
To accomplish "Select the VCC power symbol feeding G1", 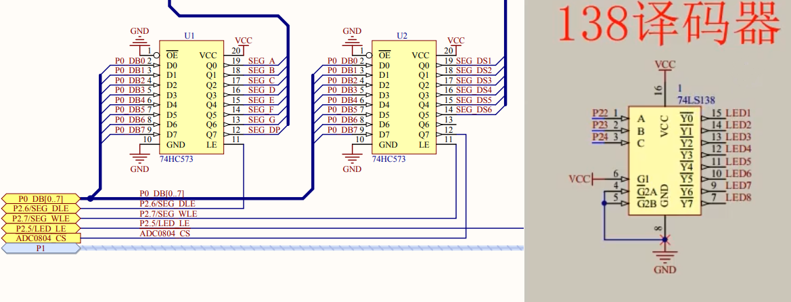I will [581, 179].
